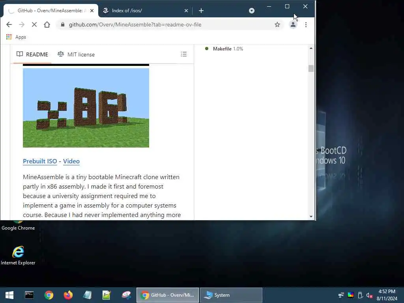The image size is (404, 303).
Task: Open the Chrome profile avatar menu
Action: [293, 24]
